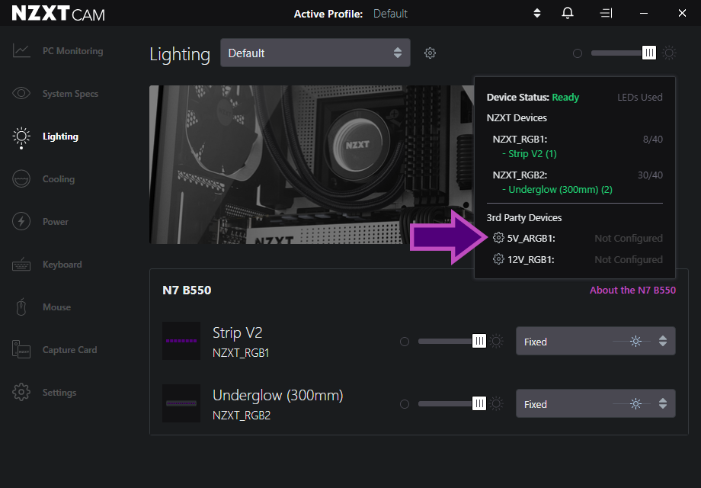The height and width of the screenshot is (488, 701).
Task: Select Settings in the sidebar
Action: pos(59,393)
